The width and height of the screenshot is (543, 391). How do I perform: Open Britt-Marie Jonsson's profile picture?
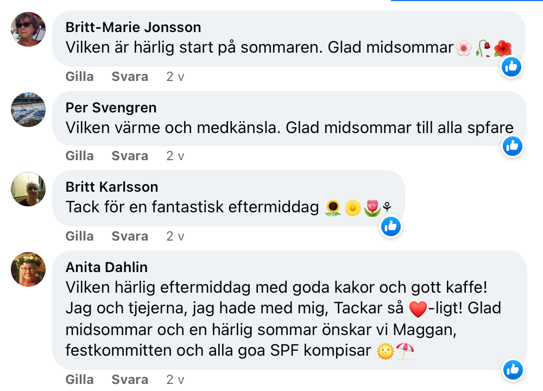click(x=28, y=29)
